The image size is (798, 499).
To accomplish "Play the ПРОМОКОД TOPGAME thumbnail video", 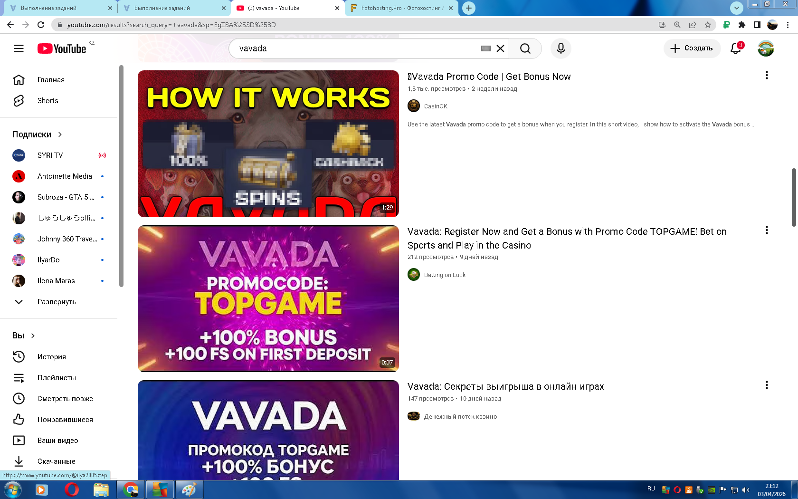I will tap(268, 430).
